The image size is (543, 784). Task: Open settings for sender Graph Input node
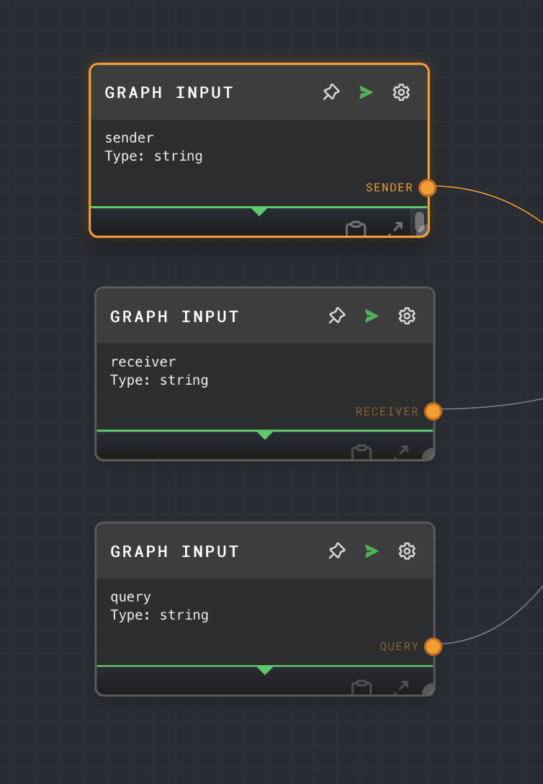(401, 92)
